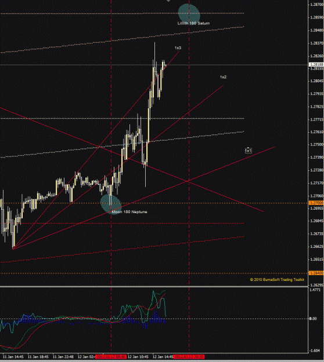Select the 1x2 Gann line label
This screenshot has height=362, width=324.
223,77
